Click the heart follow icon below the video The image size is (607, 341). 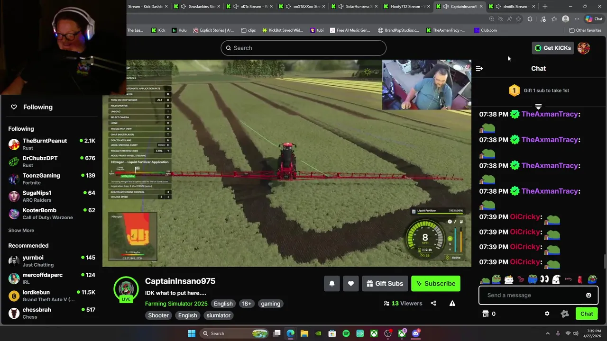tap(351, 283)
